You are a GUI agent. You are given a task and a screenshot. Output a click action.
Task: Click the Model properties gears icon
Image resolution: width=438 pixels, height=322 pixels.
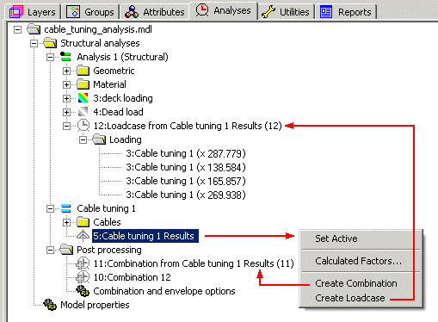50,305
